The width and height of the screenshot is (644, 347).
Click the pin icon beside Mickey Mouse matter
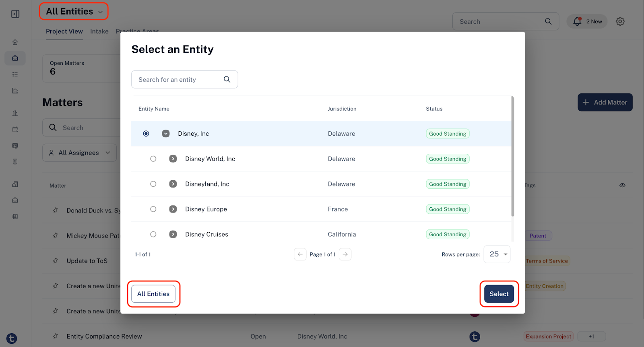(56, 235)
